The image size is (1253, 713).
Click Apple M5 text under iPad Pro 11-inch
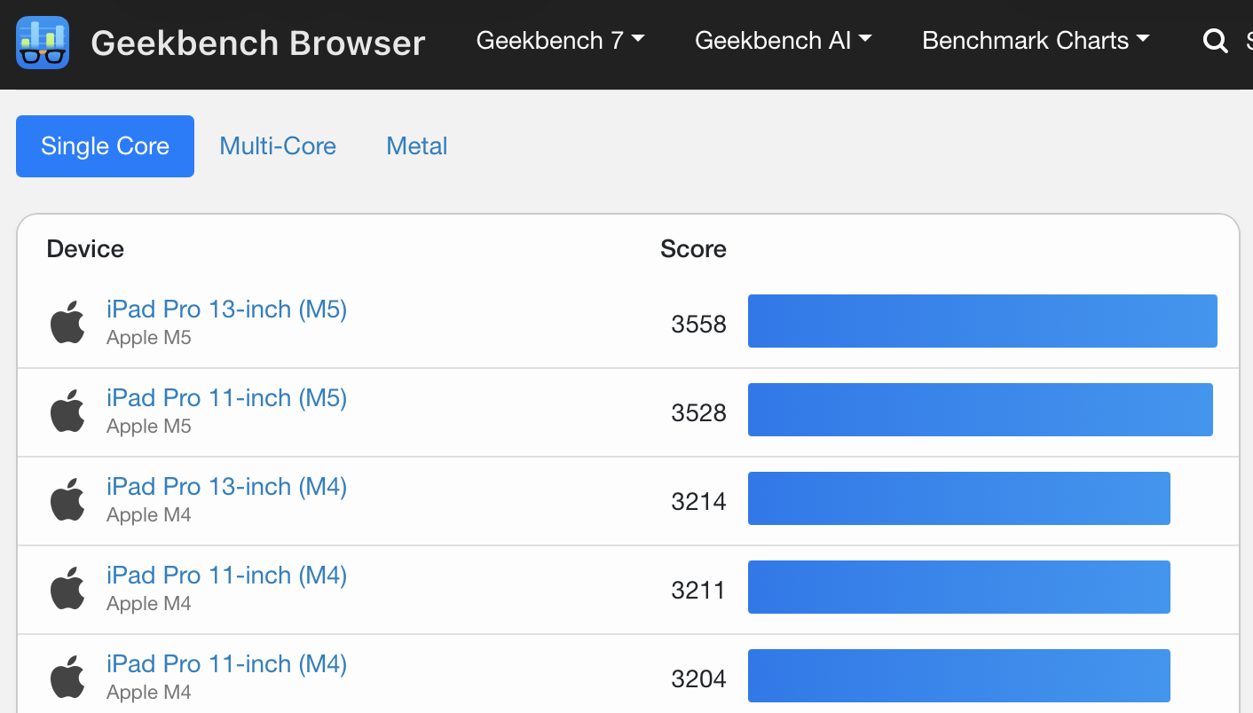click(x=149, y=427)
